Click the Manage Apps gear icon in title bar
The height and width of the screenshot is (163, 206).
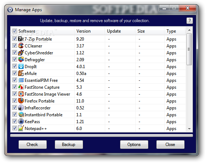click(10, 10)
